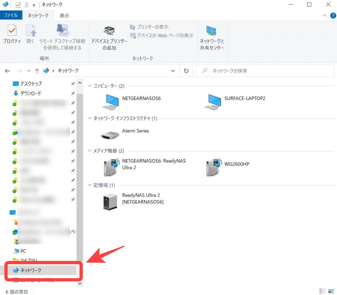Switch to large thumbnails view in status bar
The width and height of the screenshot is (337, 295).
click(x=331, y=291)
